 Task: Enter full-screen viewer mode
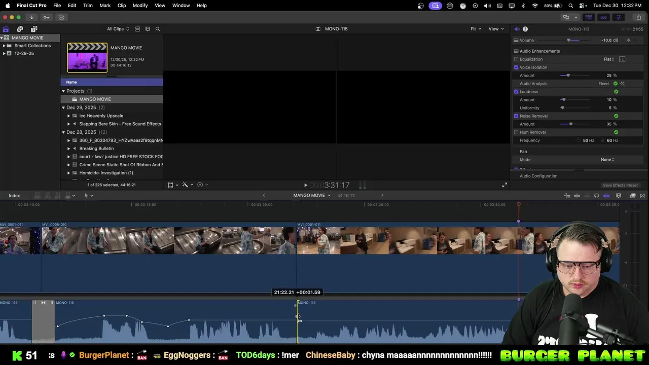click(504, 185)
